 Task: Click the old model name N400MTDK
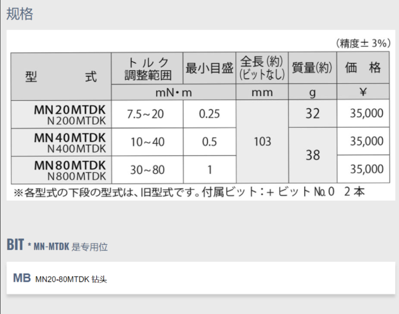[x=77, y=148]
